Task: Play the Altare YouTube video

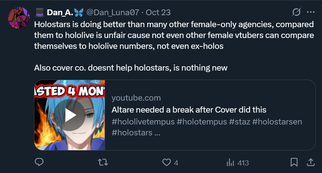Action: [70, 115]
